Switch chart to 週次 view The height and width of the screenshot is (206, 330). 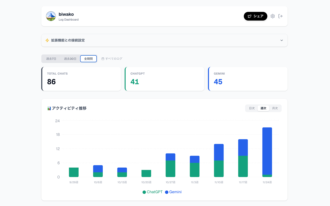click(263, 108)
